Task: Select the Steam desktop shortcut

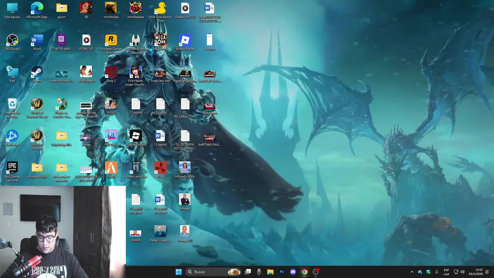Action: click(37, 74)
